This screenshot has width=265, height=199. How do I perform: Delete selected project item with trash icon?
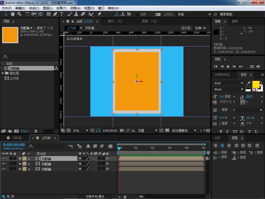(x=36, y=131)
